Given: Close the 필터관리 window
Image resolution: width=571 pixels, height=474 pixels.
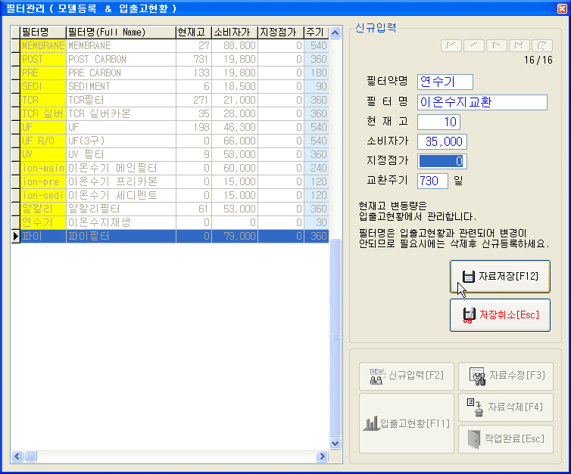Looking at the screenshot, I should [562, 8].
